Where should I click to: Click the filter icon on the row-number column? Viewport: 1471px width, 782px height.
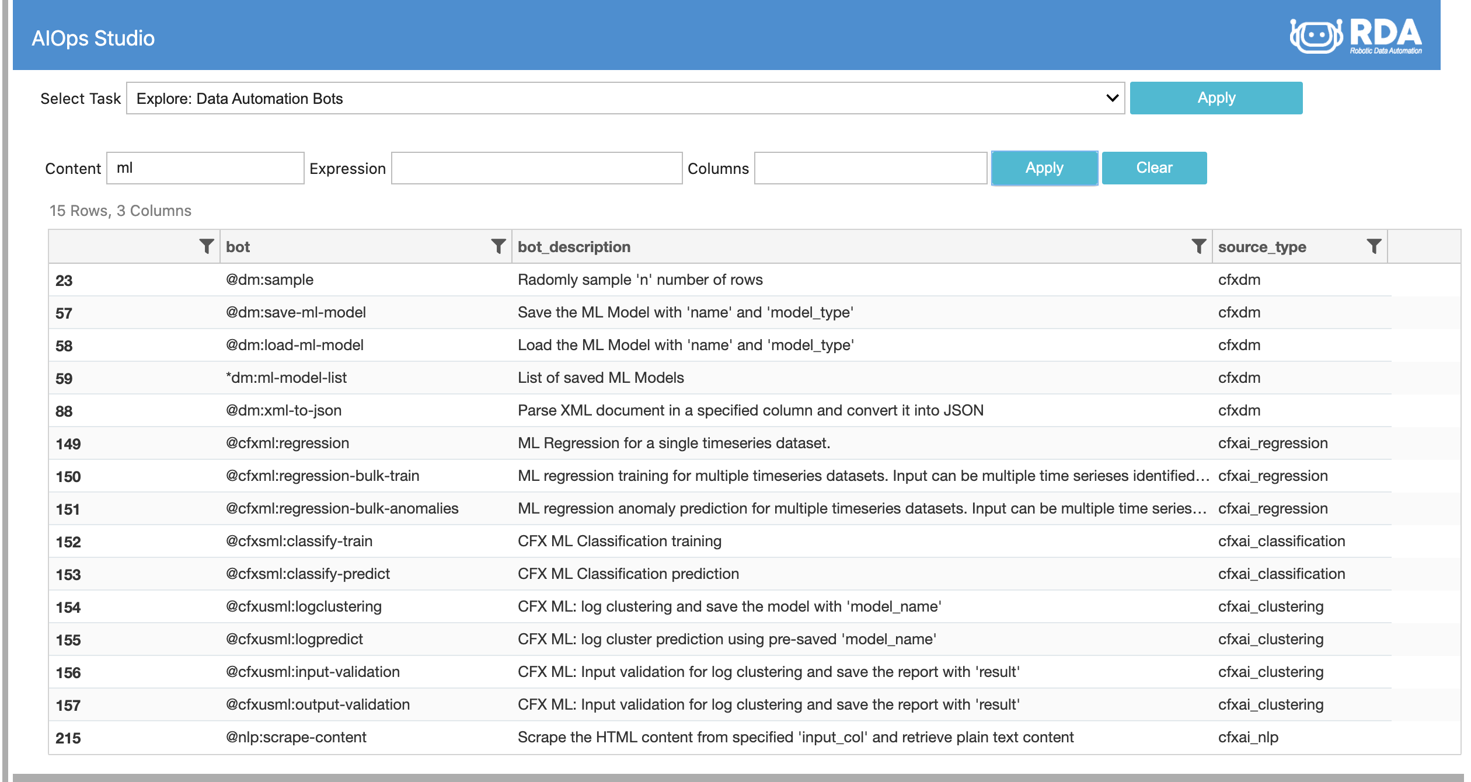(205, 246)
